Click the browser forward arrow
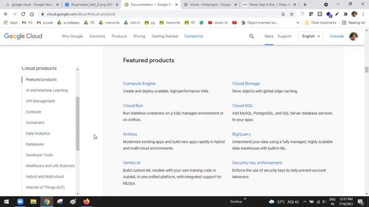Viewport: 369px width, 207px height. [x=14, y=14]
